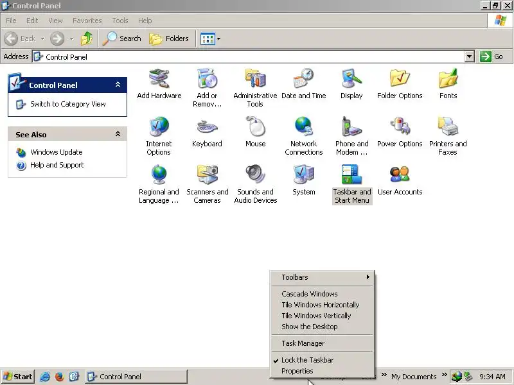Launch Task Manager from context menu
The width and height of the screenshot is (514, 385).
click(323, 343)
